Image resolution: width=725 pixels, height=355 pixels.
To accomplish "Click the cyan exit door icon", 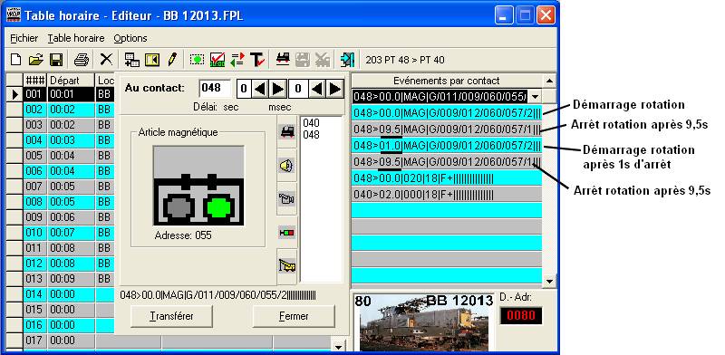I will [x=347, y=60].
